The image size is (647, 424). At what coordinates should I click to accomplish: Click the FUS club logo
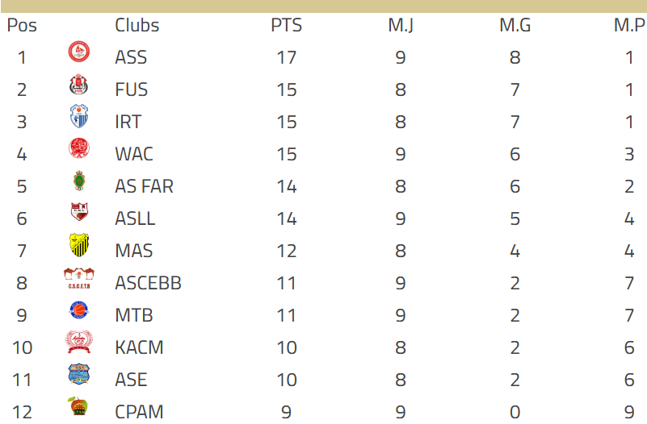point(78,85)
